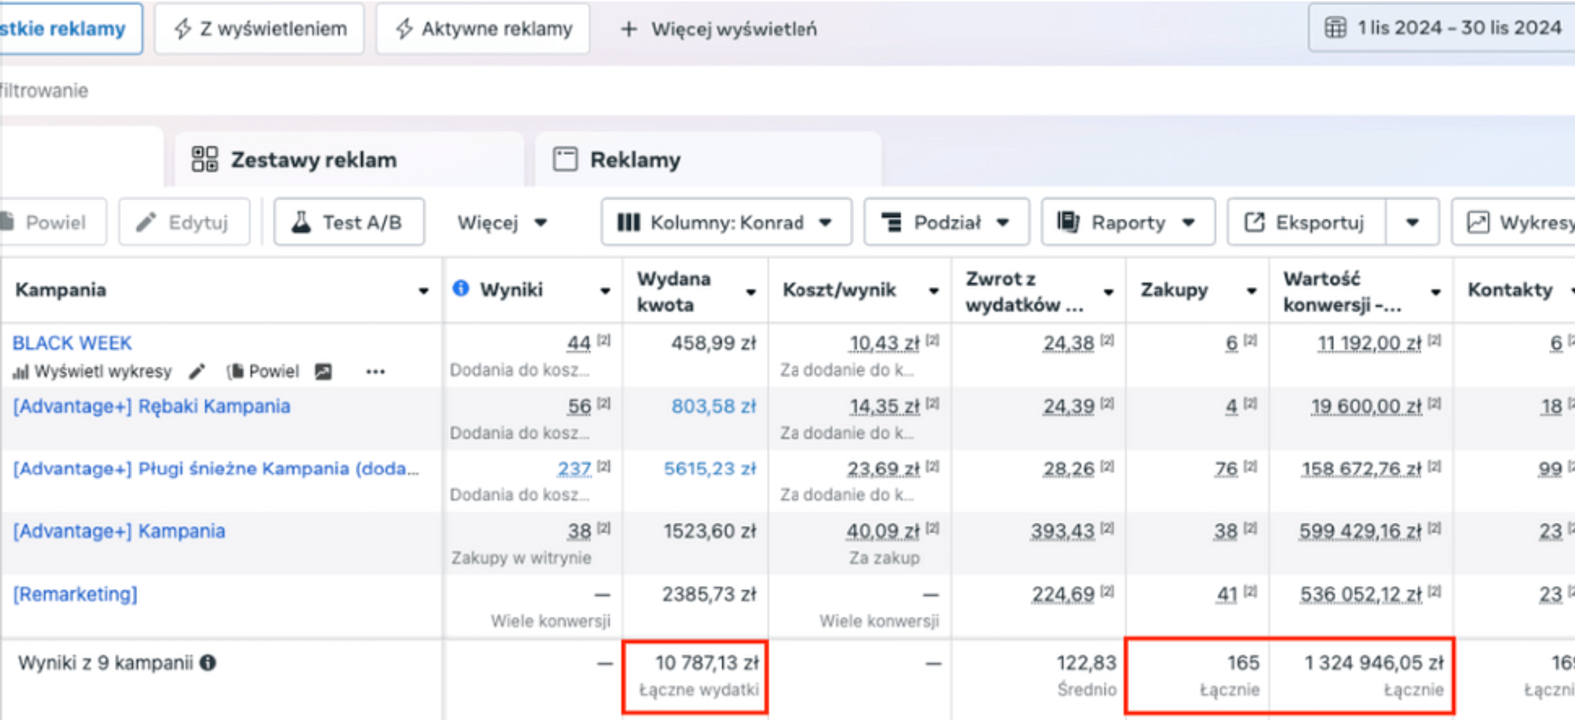Image resolution: width=1575 pixels, height=720 pixels.
Task: Click the window icon on Reklamy tab
Action: coord(566,159)
